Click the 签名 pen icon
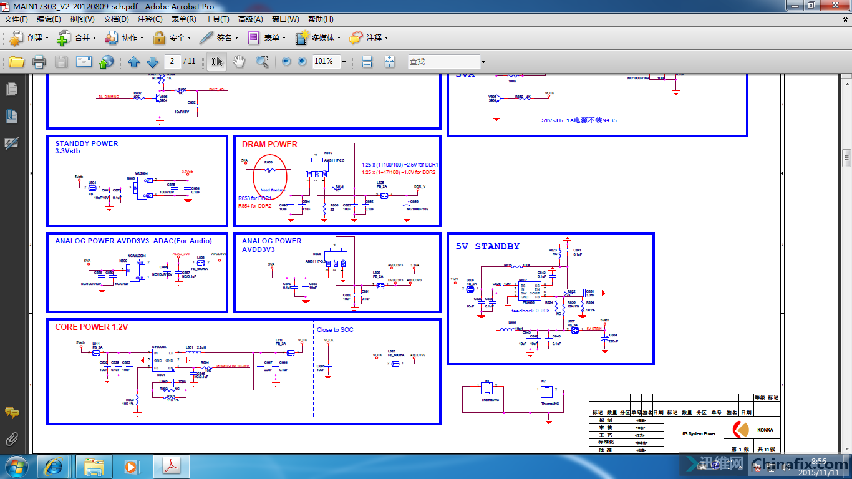This screenshot has width=852, height=479. tap(206, 38)
